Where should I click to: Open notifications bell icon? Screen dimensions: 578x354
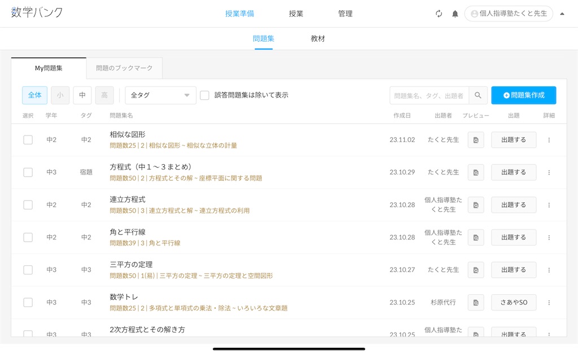coord(456,14)
